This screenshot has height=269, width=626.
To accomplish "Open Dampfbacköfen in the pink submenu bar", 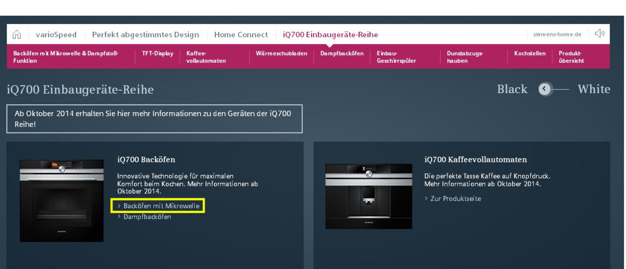I will [342, 54].
